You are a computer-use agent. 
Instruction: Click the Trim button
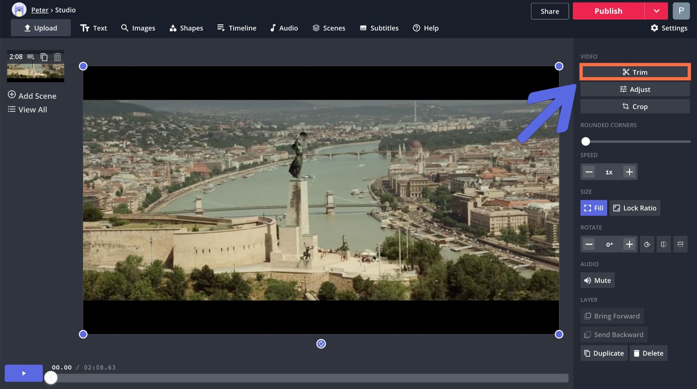pos(635,72)
